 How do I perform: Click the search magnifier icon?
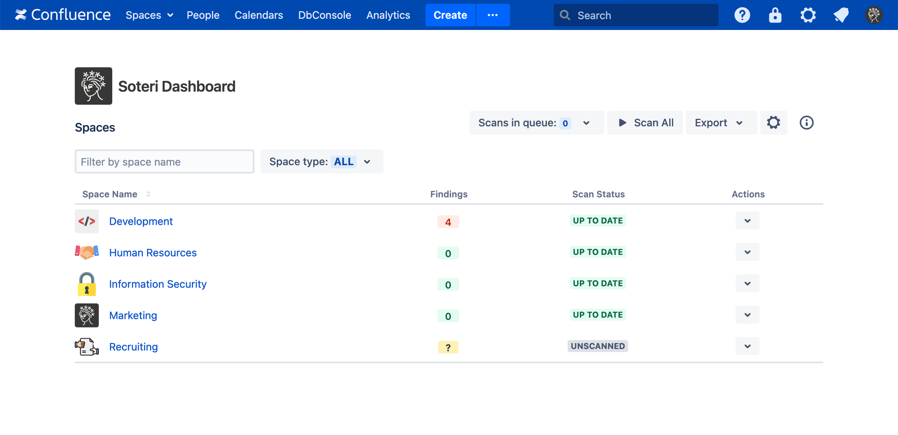click(565, 15)
